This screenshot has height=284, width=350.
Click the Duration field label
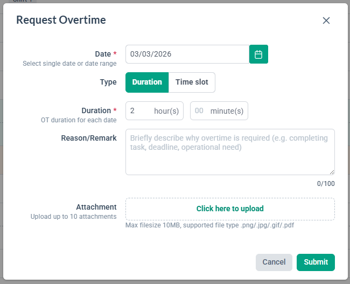(96, 110)
